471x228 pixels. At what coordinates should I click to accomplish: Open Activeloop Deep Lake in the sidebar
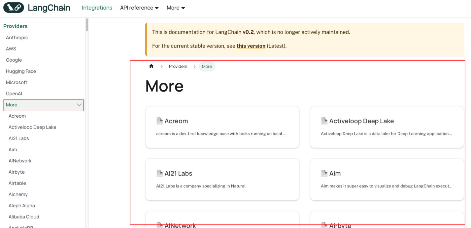(32, 127)
